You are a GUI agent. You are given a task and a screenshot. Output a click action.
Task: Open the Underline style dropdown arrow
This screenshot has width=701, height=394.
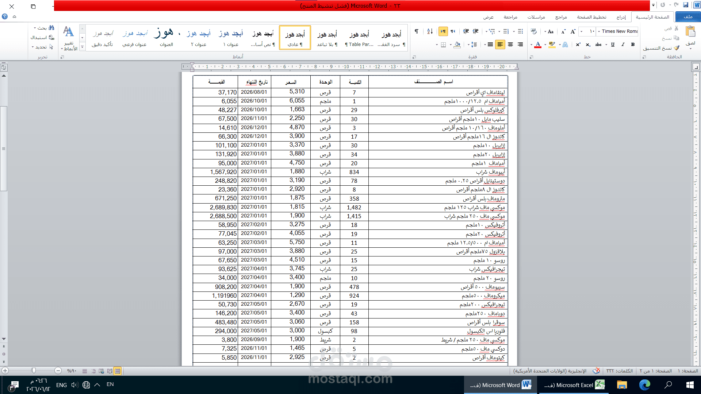[x=606, y=45]
